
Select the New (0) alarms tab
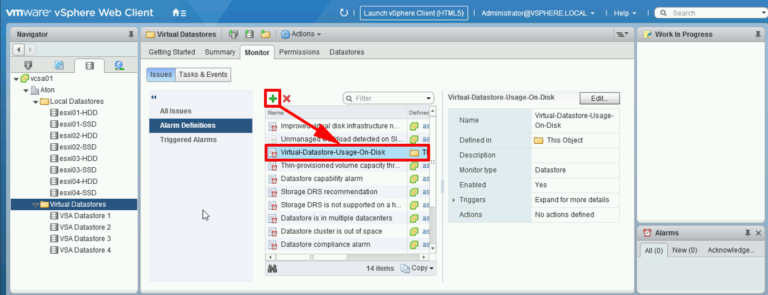(x=684, y=250)
